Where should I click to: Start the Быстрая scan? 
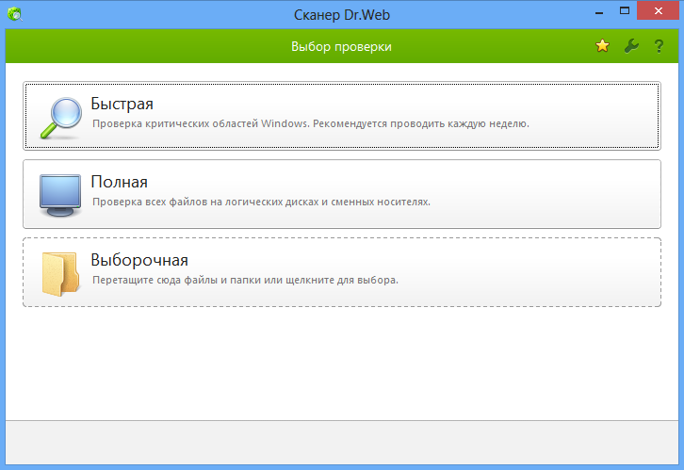(342, 116)
